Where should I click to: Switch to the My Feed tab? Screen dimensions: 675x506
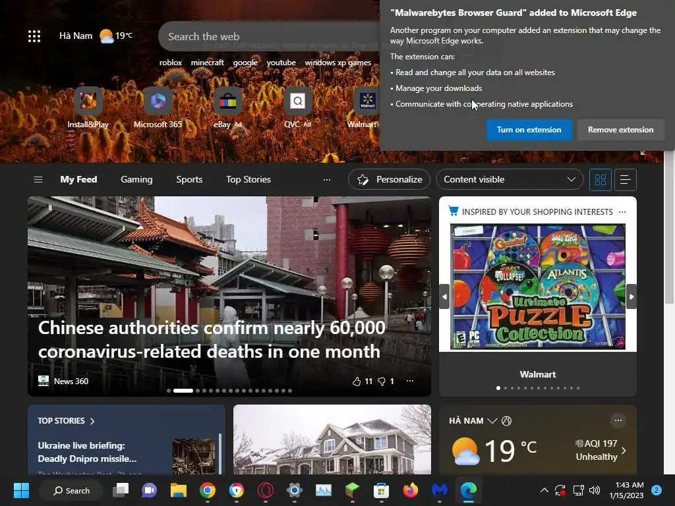click(78, 179)
